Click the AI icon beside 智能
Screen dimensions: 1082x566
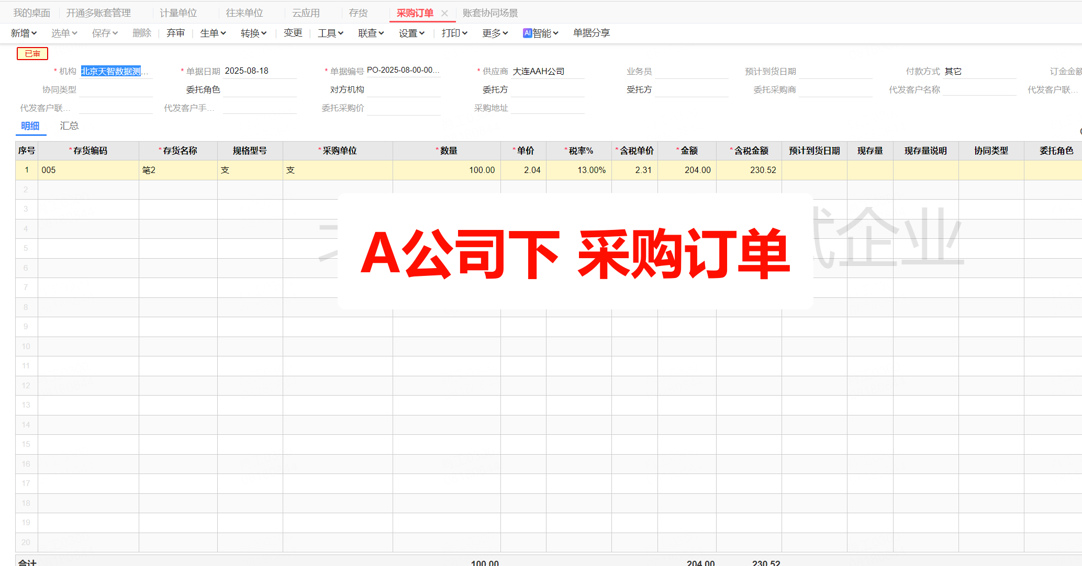pyautogui.click(x=527, y=33)
